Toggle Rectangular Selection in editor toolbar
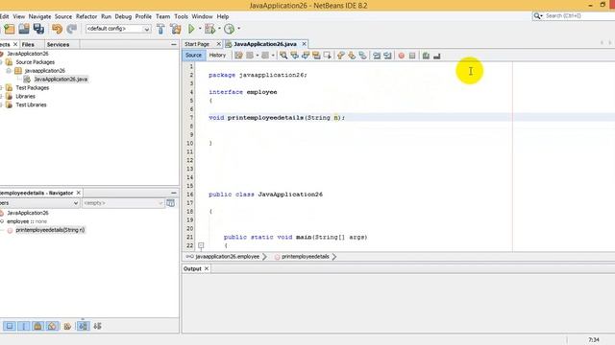The height and width of the screenshot is (345, 615). (327, 56)
